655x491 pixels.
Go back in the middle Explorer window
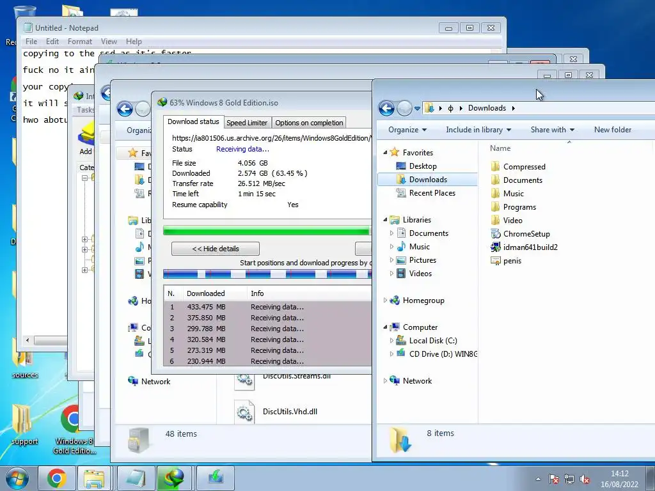point(125,109)
